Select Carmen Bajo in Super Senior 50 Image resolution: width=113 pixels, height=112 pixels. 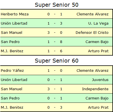point(97,42)
